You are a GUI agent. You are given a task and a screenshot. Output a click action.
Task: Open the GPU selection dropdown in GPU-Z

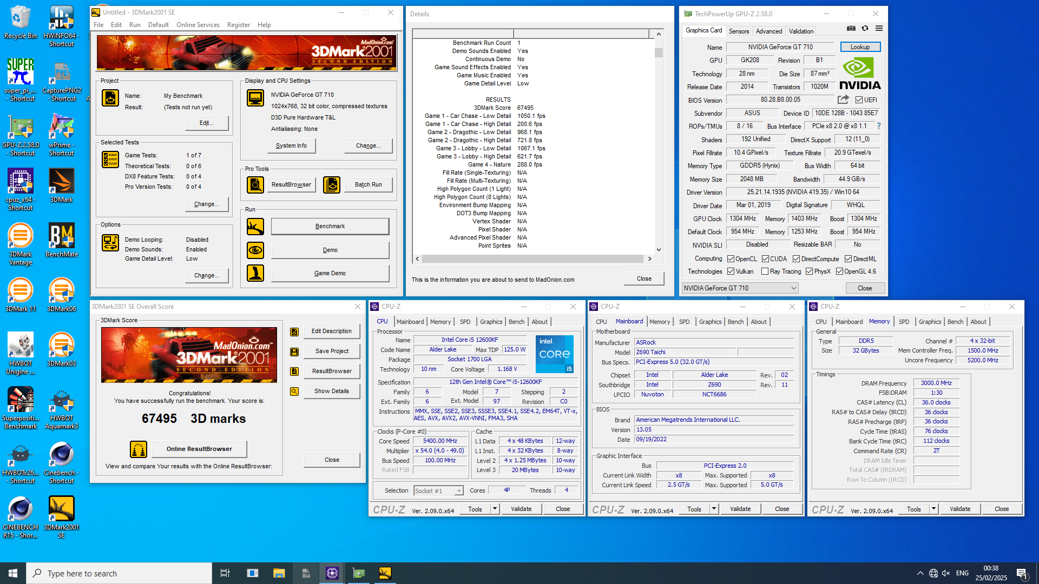[x=740, y=288]
